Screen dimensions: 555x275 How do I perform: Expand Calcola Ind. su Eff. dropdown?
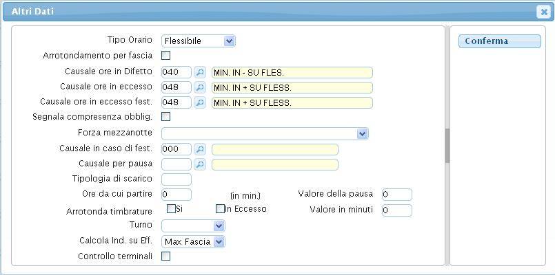click(x=194, y=241)
